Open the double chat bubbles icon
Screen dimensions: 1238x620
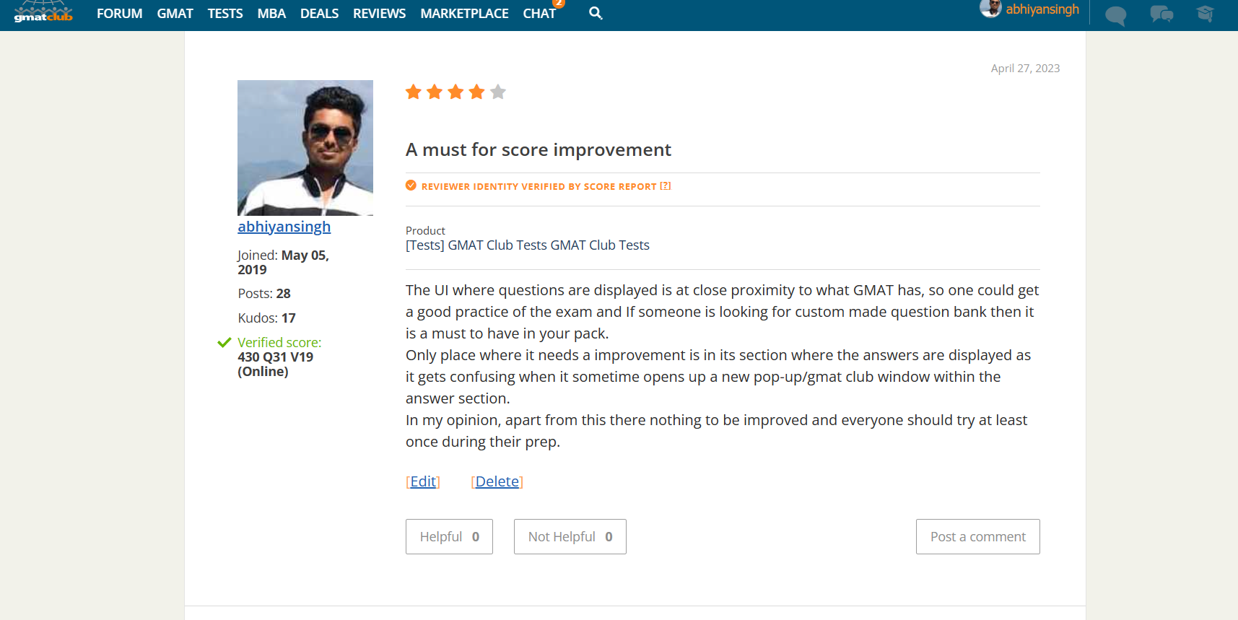[1161, 14]
